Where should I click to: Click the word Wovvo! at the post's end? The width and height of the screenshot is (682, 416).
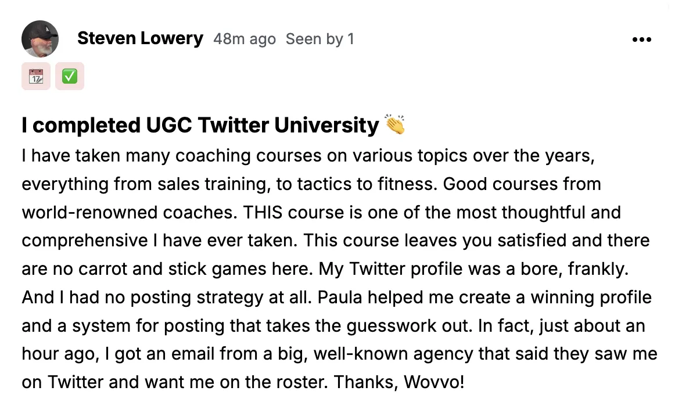click(x=433, y=382)
